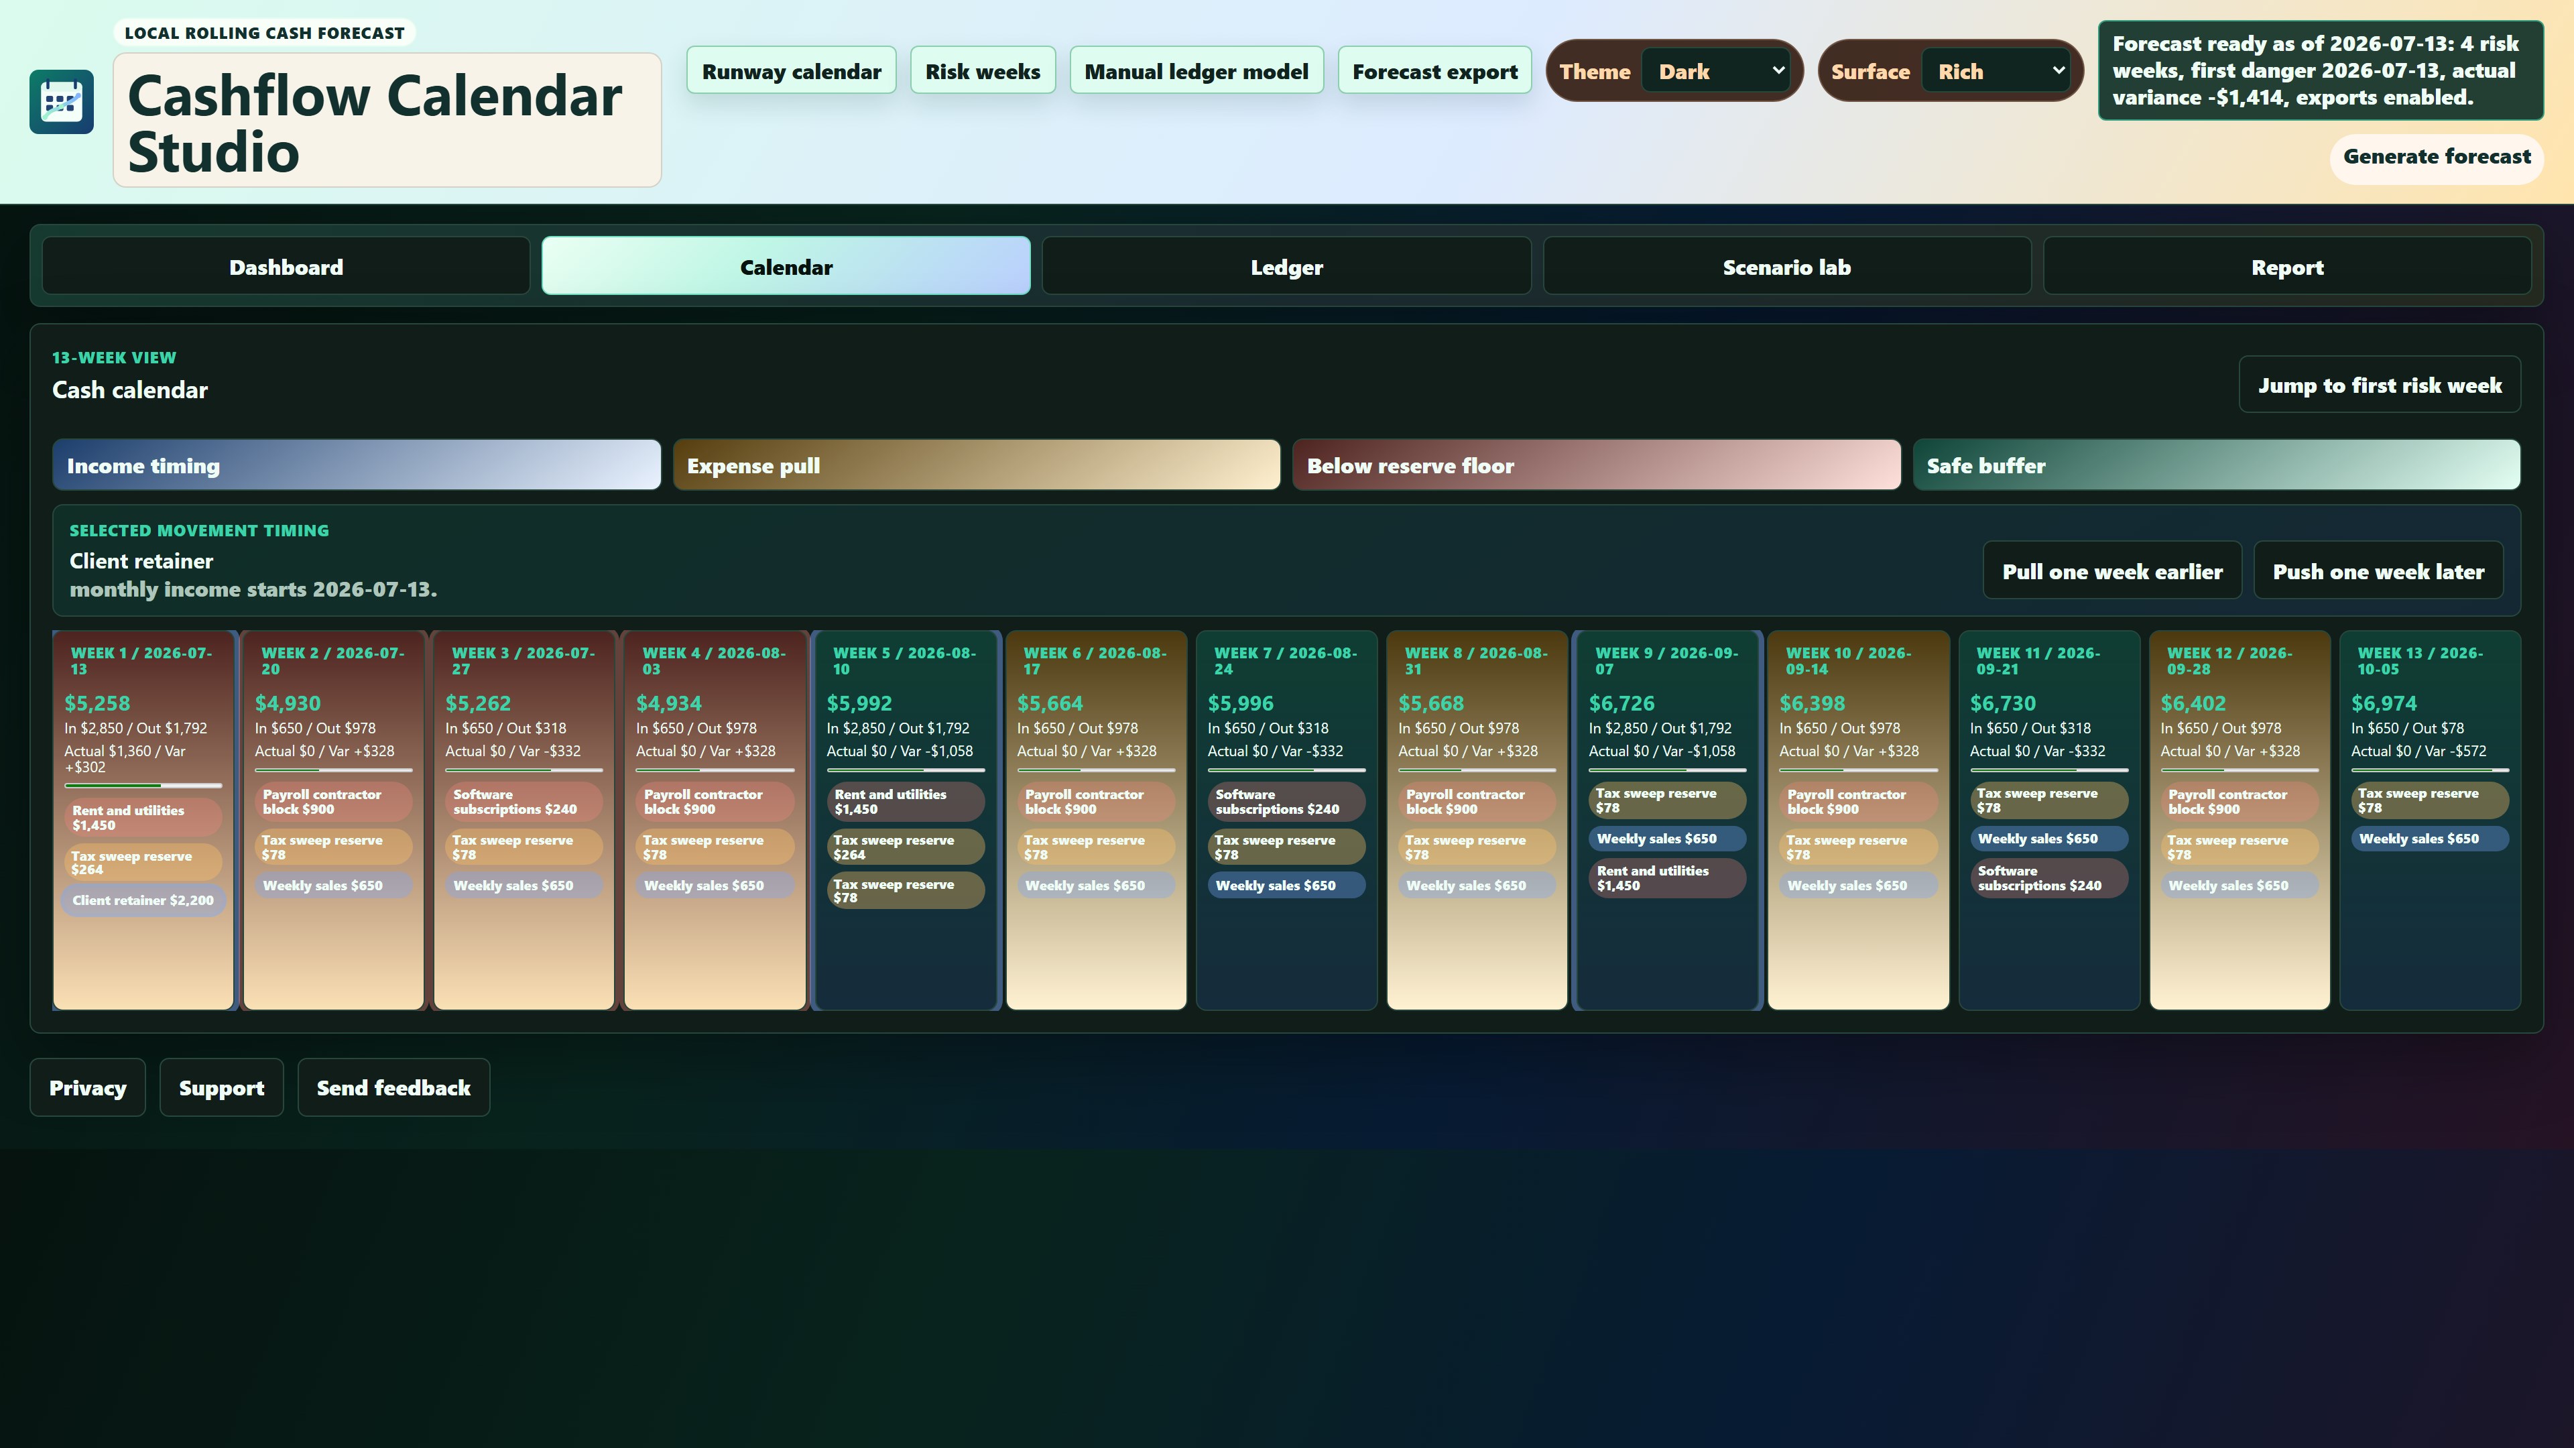This screenshot has height=1448, width=2574.
Task: Click the Income timing legend swatch
Action: click(357, 466)
